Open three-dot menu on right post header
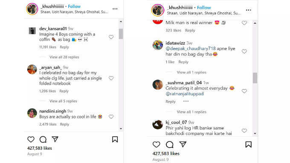 click(x=248, y=10)
